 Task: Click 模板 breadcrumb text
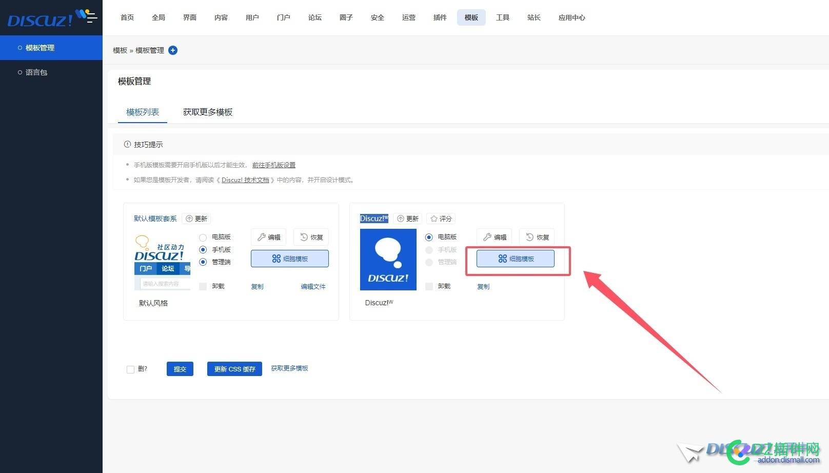[x=120, y=50]
